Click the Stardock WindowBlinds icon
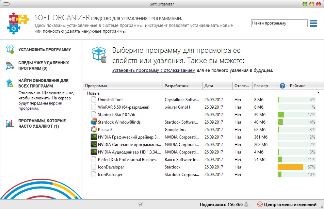324x209 pixels. 94,122
